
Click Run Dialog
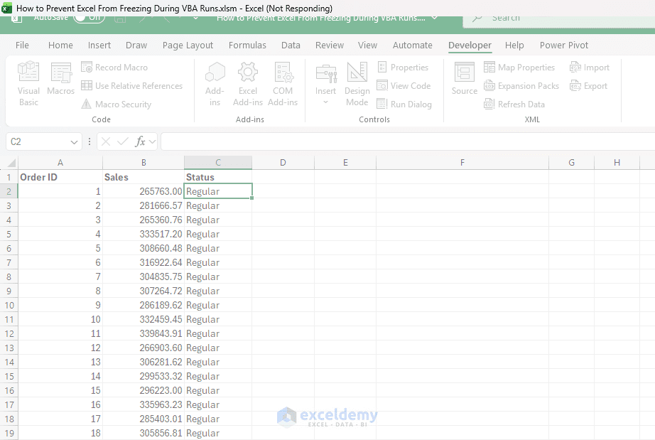coord(404,104)
